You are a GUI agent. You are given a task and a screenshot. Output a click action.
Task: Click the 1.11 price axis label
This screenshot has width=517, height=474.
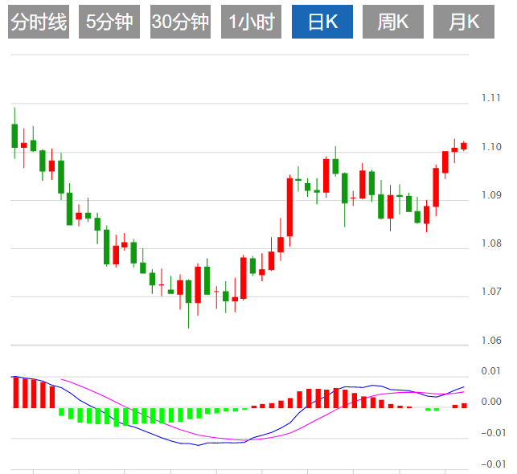click(491, 98)
